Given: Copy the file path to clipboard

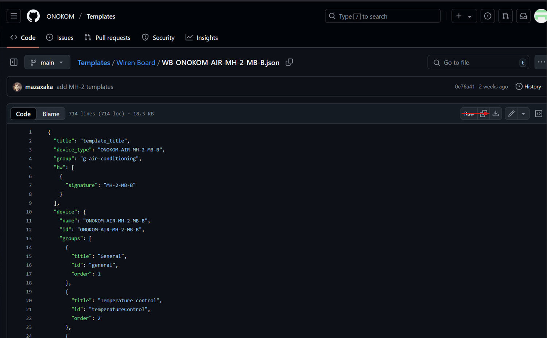Looking at the screenshot, I should [x=289, y=62].
